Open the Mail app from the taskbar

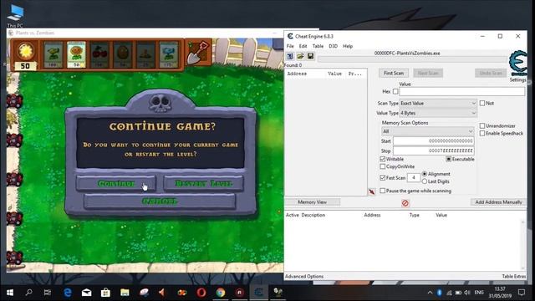coord(87,293)
